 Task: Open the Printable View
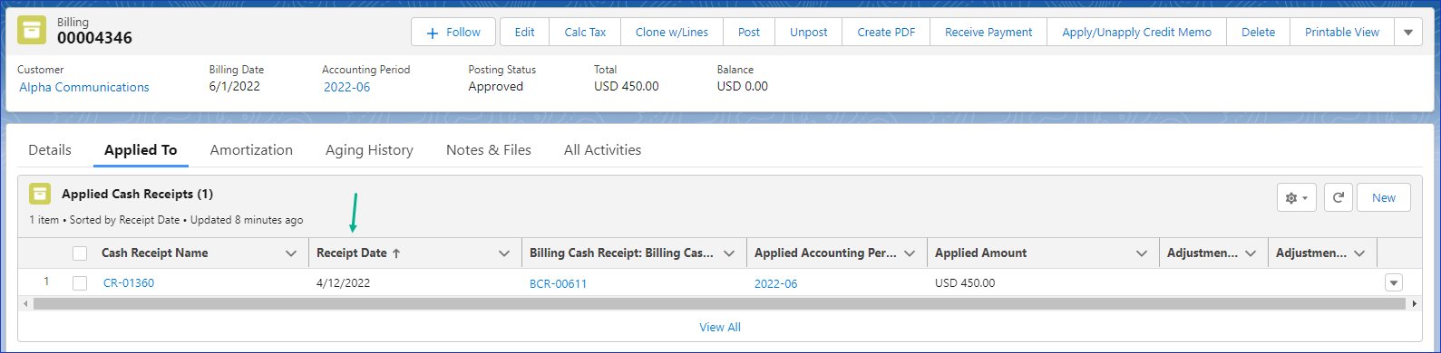[x=1342, y=32]
